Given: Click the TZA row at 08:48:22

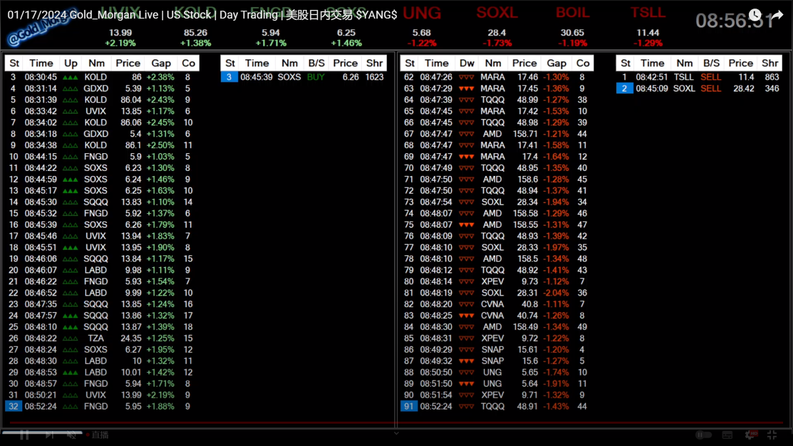Looking at the screenshot, I should click(x=102, y=338).
